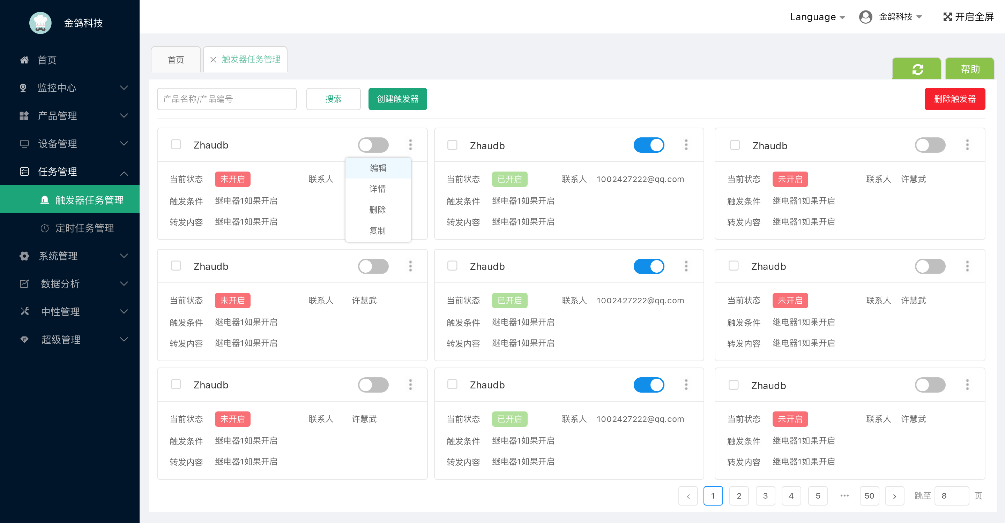Image resolution: width=1005 pixels, height=523 pixels.
Task: Open more options of first row right card
Action: pos(968,145)
